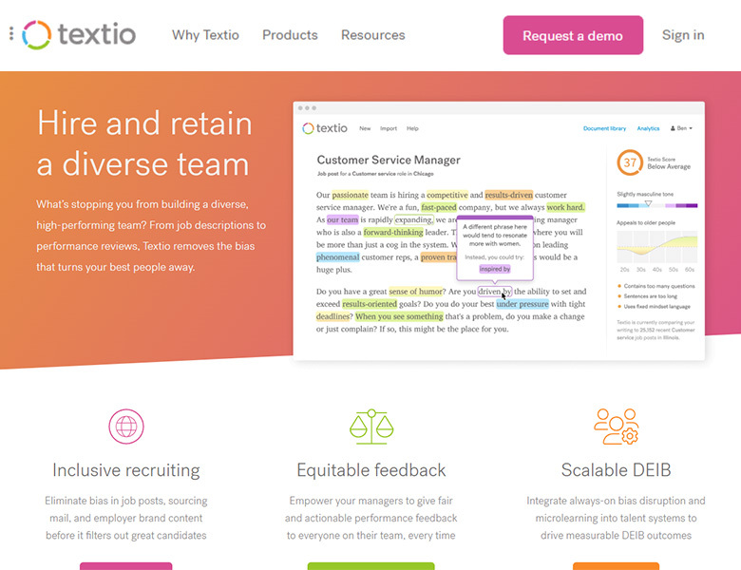Open the Resources menu
The image size is (741, 570).
click(x=373, y=35)
